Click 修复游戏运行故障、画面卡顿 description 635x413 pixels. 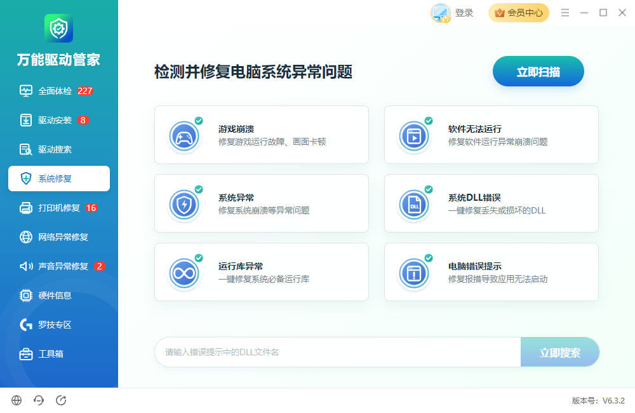tap(272, 142)
